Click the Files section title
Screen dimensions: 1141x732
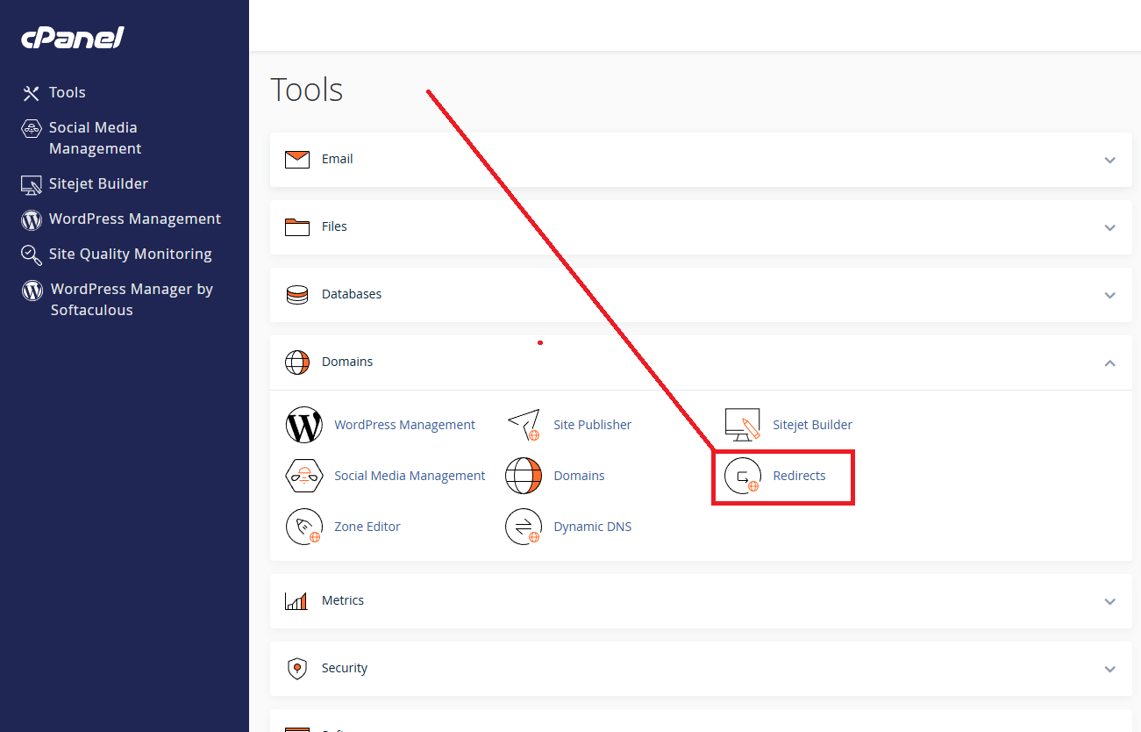[334, 226]
